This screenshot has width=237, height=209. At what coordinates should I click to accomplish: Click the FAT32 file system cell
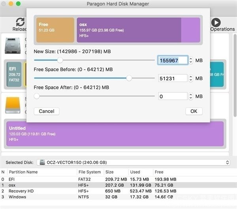[85, 179]
